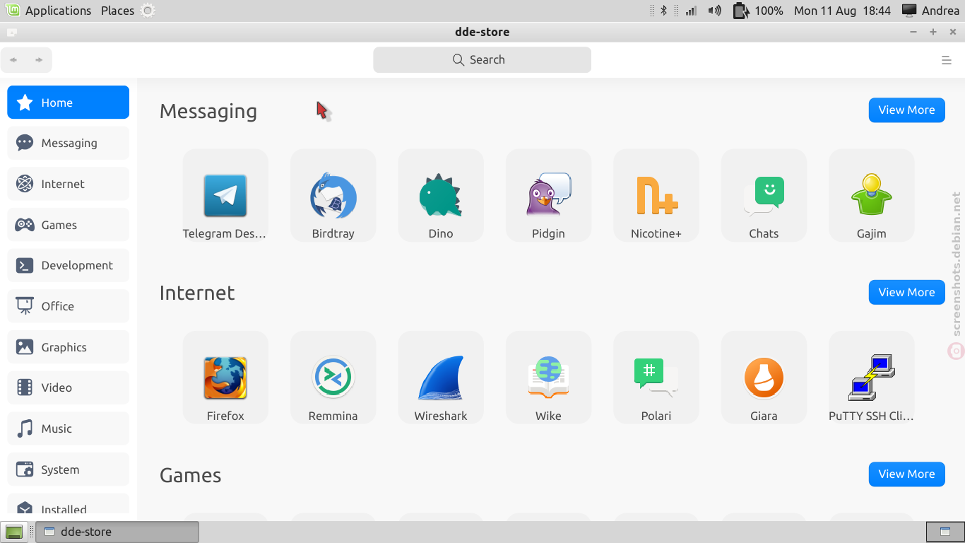Open the System sidebar category
This screenshot has width=965, height=543.
click(x=69, y=469)
